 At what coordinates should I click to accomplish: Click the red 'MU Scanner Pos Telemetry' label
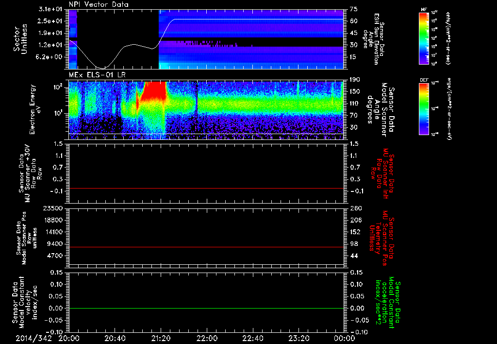381,238
